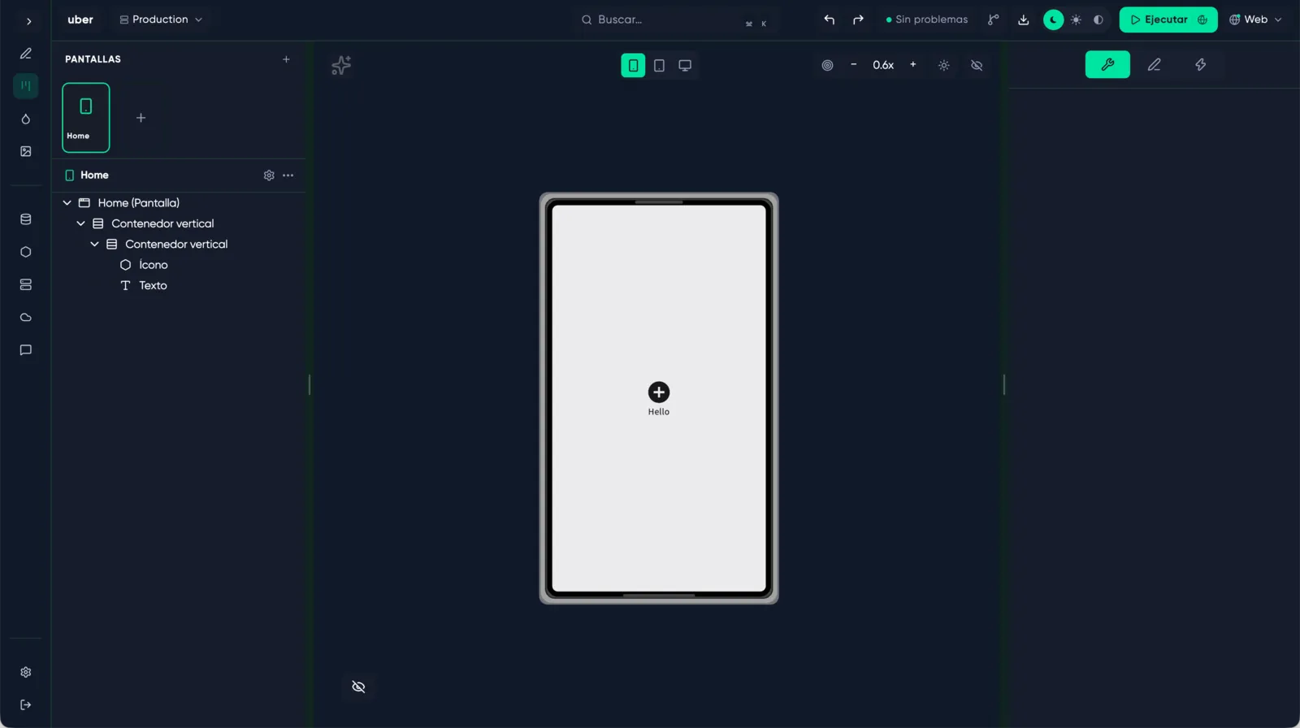1300x728 pixels.
Task: Add a new screen with PANTALLAS plus
Action: point(286,59)
